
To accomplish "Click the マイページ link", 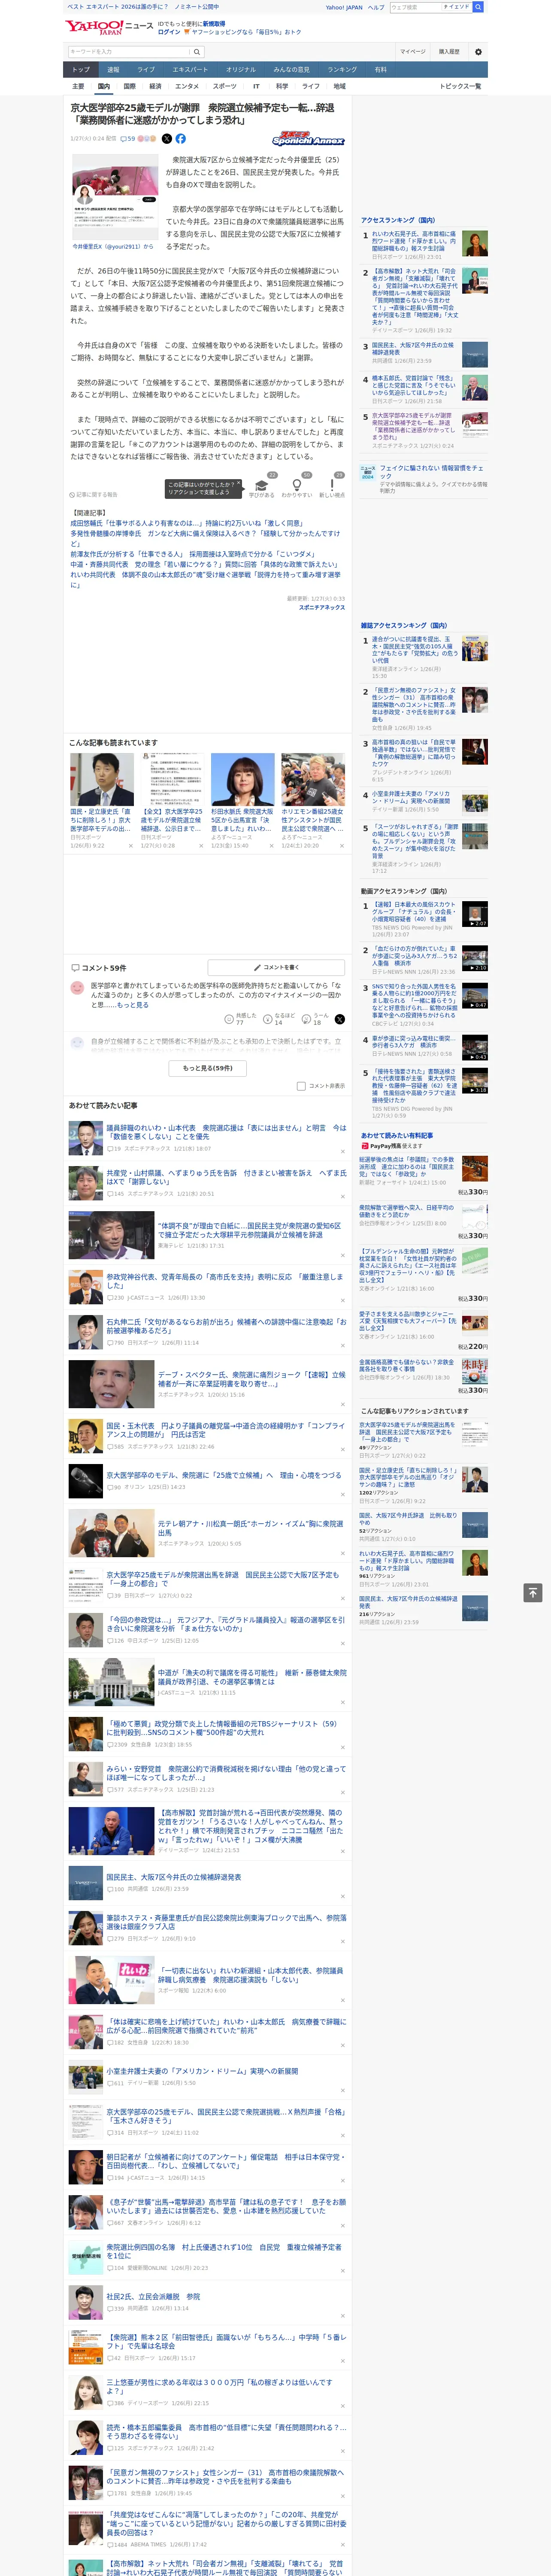I will pos(412,52).
